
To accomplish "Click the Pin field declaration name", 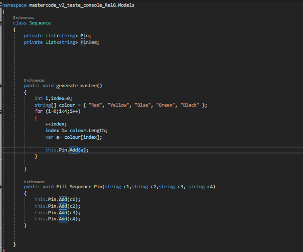I will 85,36.
